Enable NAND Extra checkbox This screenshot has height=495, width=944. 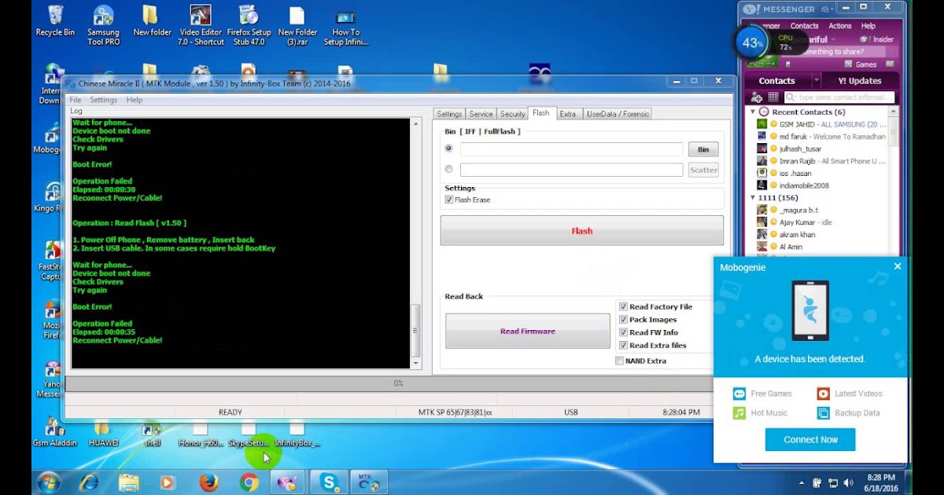[620, 361]
